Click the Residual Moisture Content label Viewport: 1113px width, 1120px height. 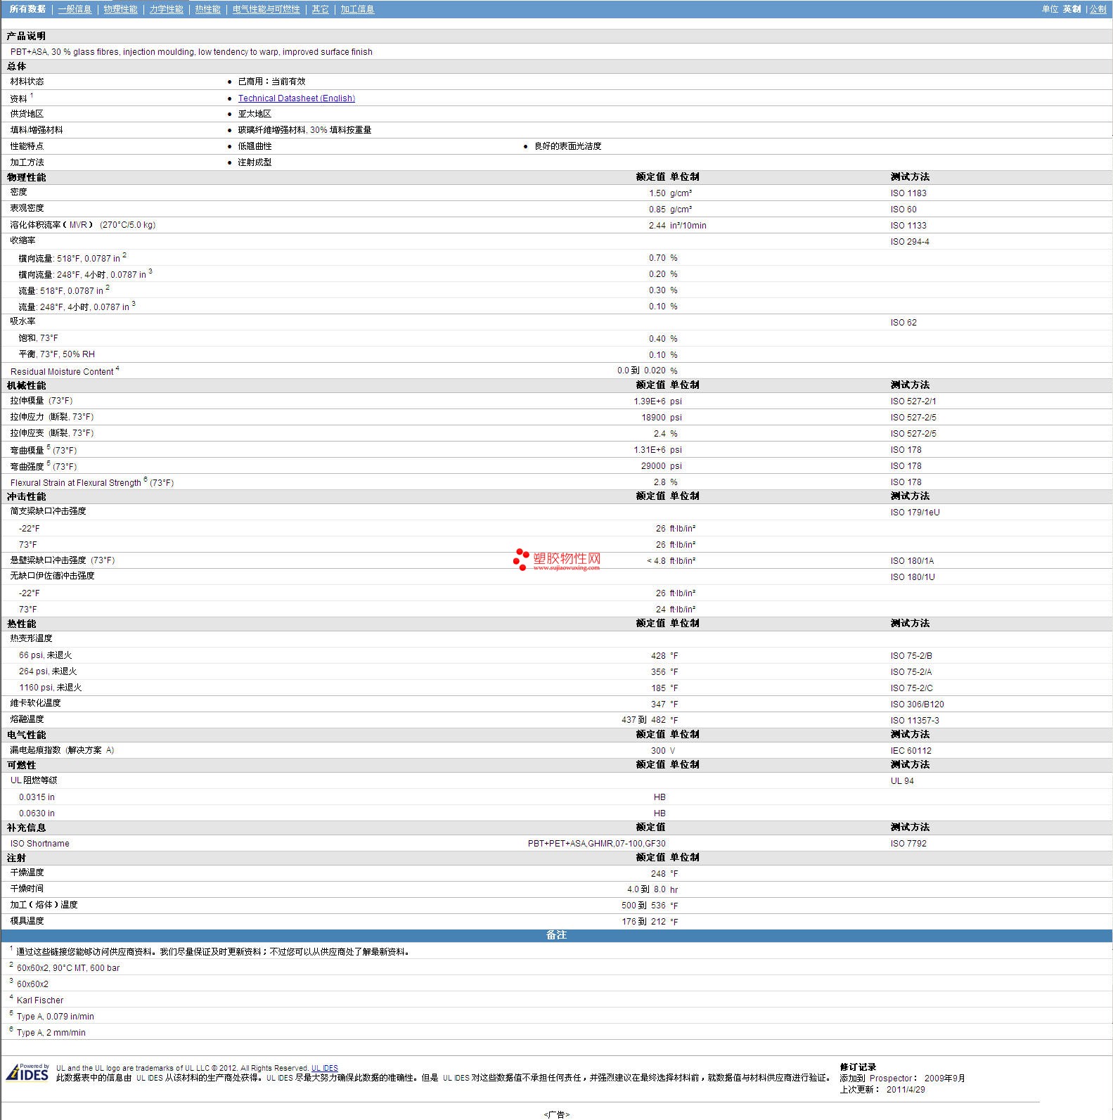[62, 371]
